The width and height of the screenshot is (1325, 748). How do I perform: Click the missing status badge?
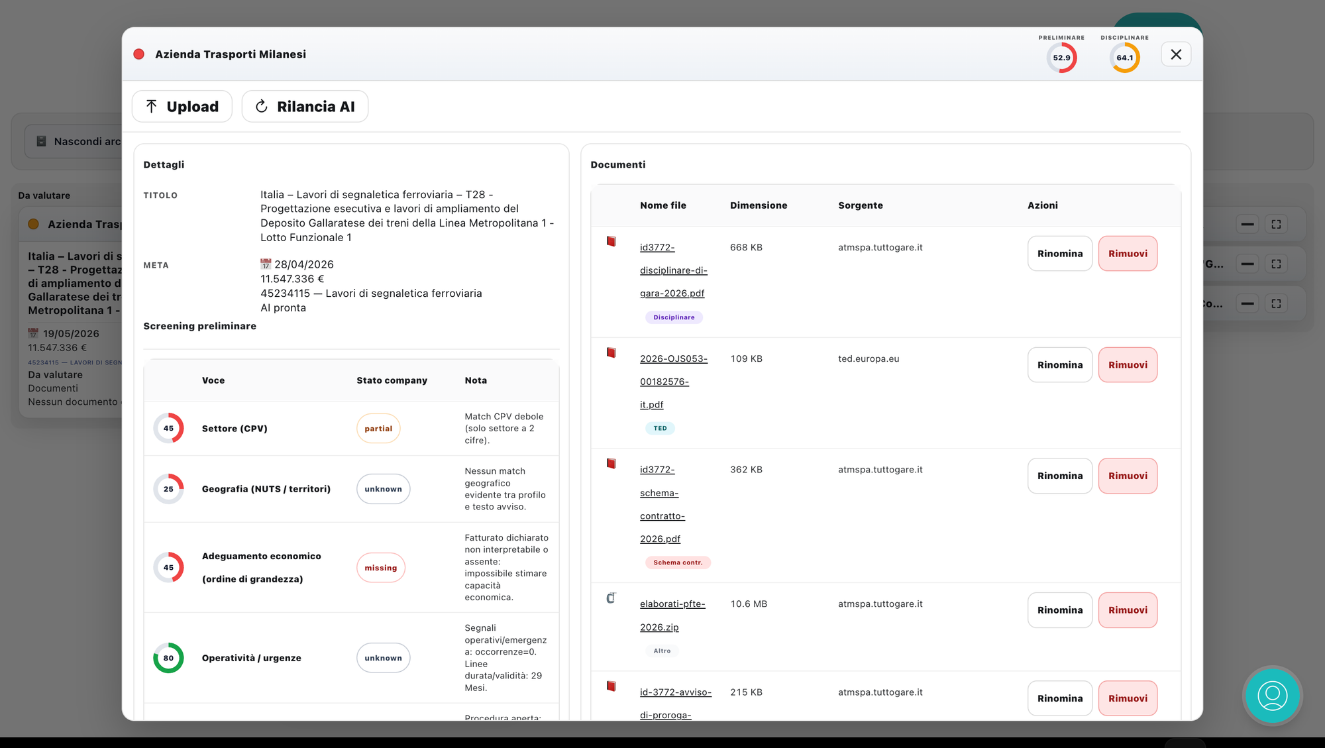(380, 568)
